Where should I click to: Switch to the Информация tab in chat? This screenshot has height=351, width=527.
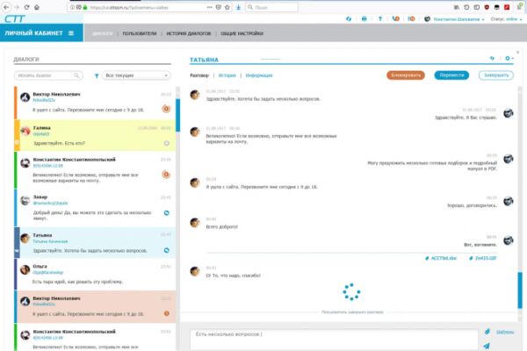coord(259,75)
